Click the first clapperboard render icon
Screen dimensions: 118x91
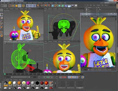(x=42, y=6)
